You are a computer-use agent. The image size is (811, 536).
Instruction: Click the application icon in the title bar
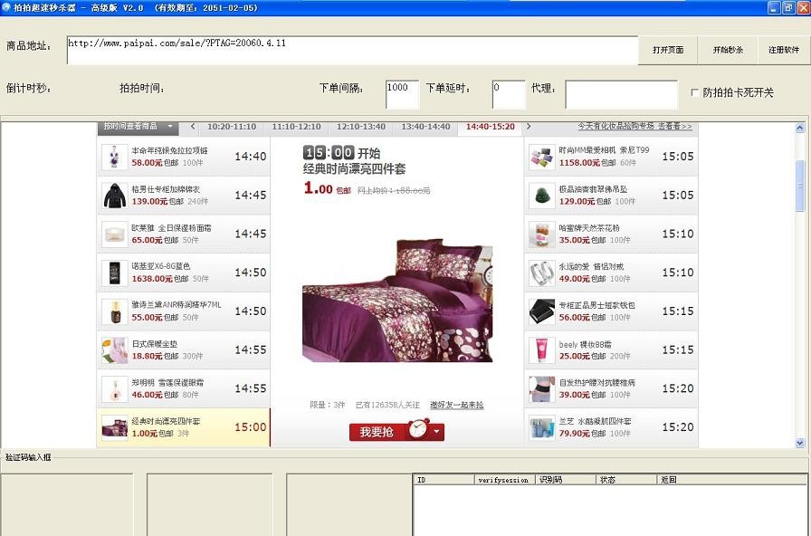7,6
